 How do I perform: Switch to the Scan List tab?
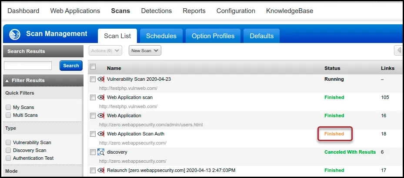pyautogui.click(x=117, y=36)
